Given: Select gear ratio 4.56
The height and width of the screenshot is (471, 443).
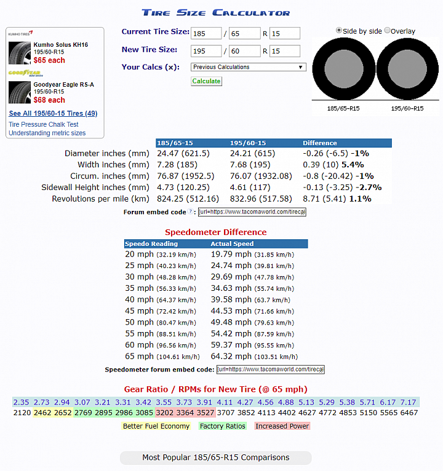Looking at the screenshot, I should point(266,402).
